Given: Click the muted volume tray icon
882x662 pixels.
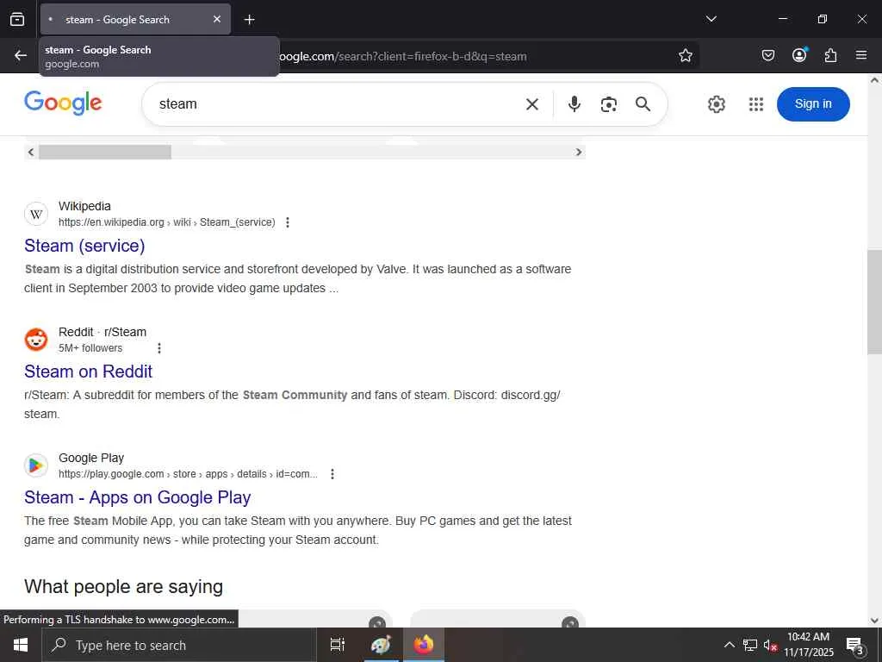Looking at the screenshot, I should 770,645.
